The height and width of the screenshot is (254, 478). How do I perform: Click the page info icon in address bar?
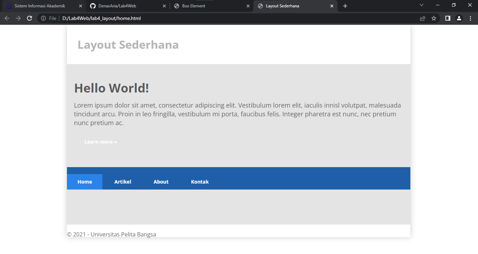click(43, 18)
